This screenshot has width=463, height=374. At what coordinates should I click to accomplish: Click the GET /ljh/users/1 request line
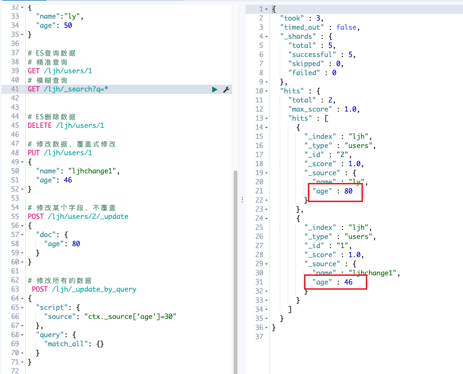point(60,71)
